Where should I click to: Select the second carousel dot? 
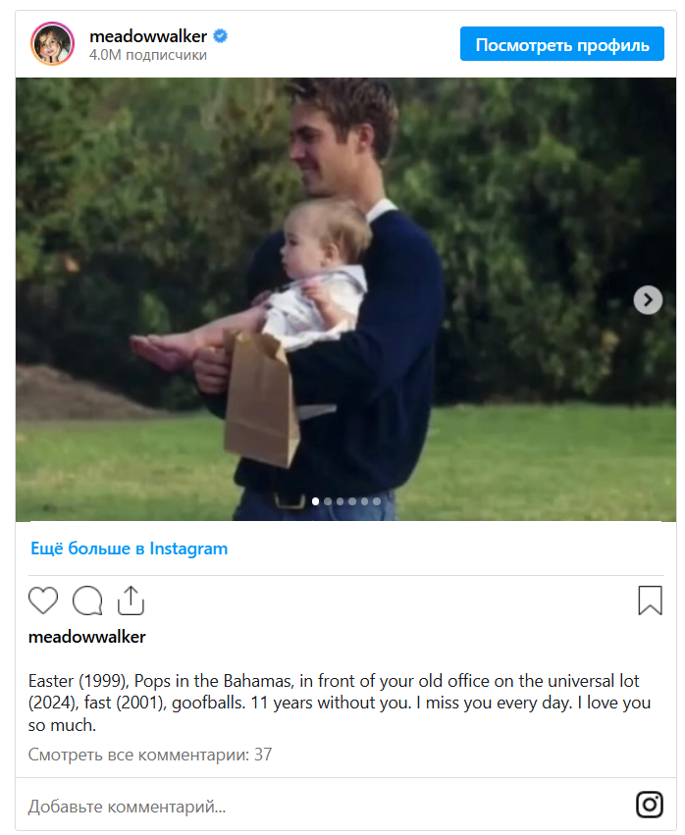tap(328, 501)
